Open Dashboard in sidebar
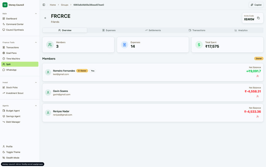 [x=20, y=19]
